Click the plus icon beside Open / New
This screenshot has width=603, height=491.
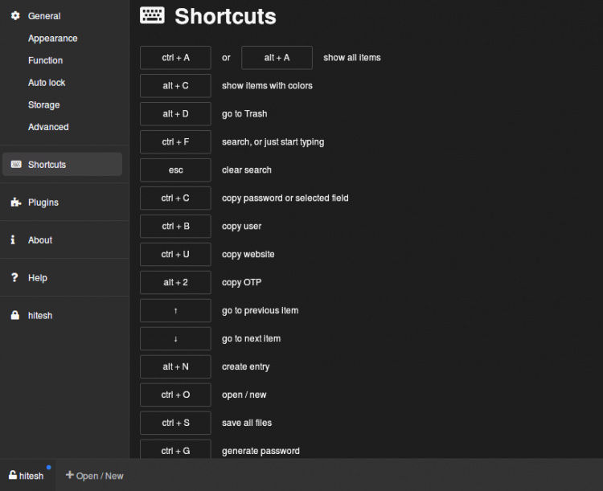(x=70, y=476)
